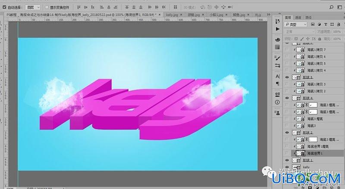Viewport: 345px width, 189px height.
Task: Open the 图层 auto-select dropdown
Action: click(x=33, y=7)
